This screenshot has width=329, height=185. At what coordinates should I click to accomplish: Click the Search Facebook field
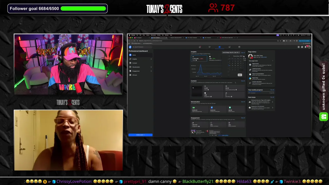click(142, 47)
